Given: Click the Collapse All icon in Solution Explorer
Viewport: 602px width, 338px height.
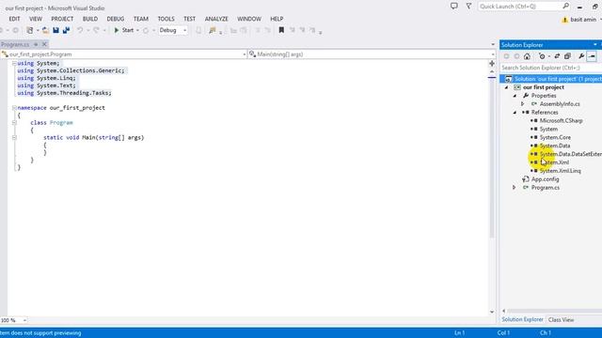Looking at the screenshot, I should pyautogui.click(x=567, y=56).
